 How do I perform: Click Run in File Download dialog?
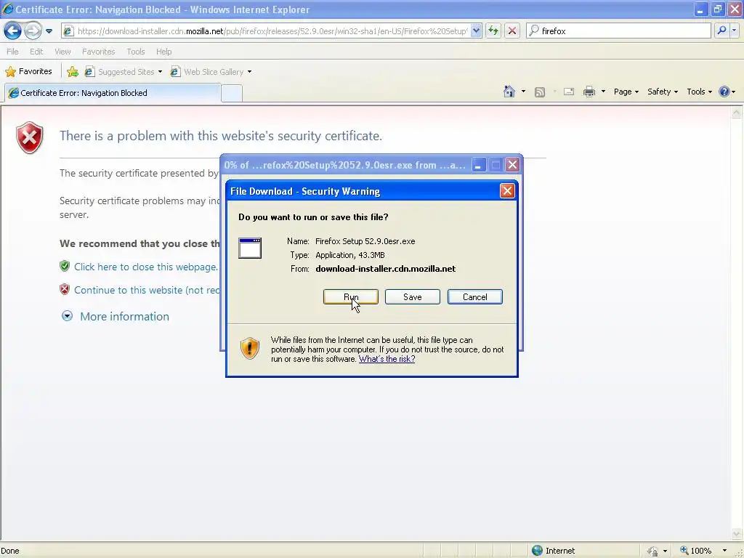[x=351, y=297]
